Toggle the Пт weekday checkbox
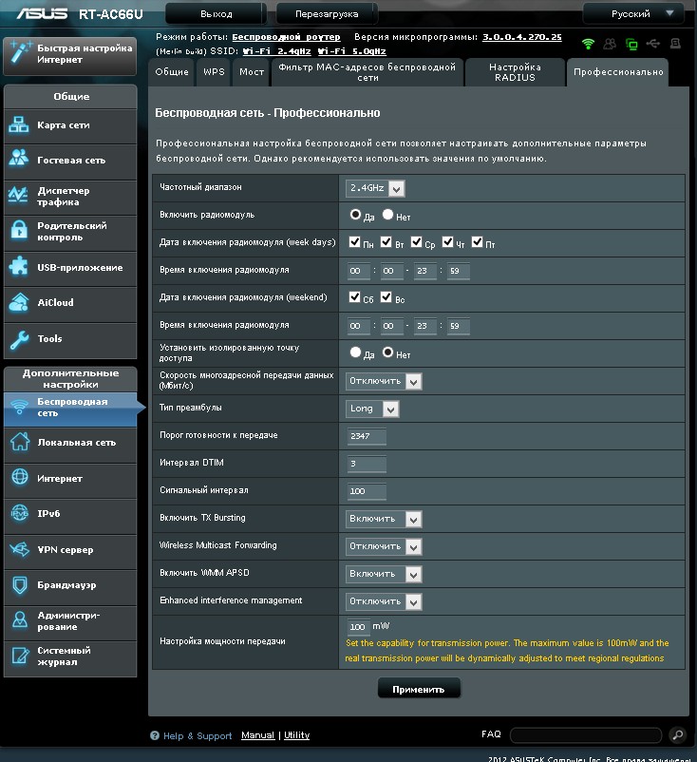This screenshot has height=762, width=697. point(478,242)
